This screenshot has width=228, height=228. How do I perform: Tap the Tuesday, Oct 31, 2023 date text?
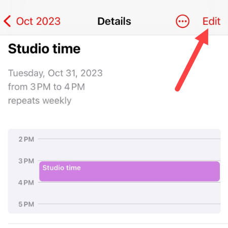click(55, 73)
